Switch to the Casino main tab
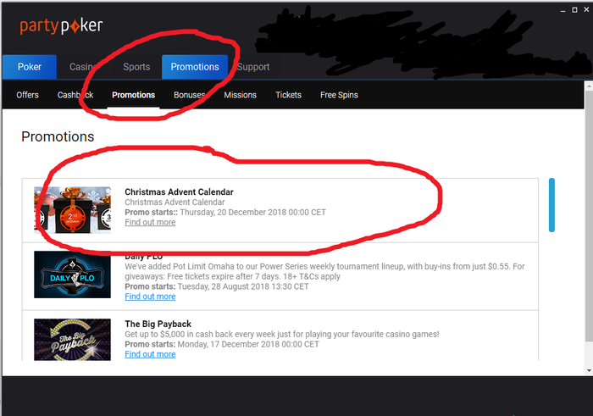The width and height of the screenshot is (593, 416). click(81, 67)
